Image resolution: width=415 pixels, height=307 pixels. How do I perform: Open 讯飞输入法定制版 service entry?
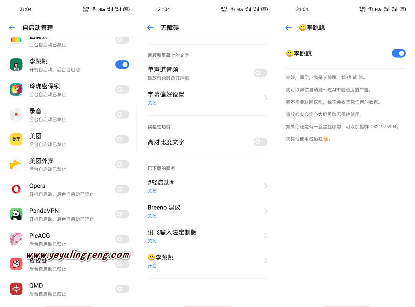(207, 236)
